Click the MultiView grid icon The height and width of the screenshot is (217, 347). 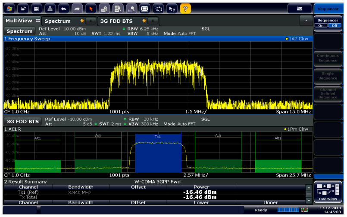click(38, 21)
